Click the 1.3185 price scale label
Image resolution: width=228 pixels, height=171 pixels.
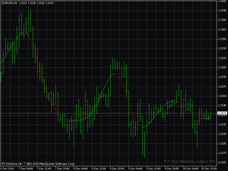(x=222, y=144)
